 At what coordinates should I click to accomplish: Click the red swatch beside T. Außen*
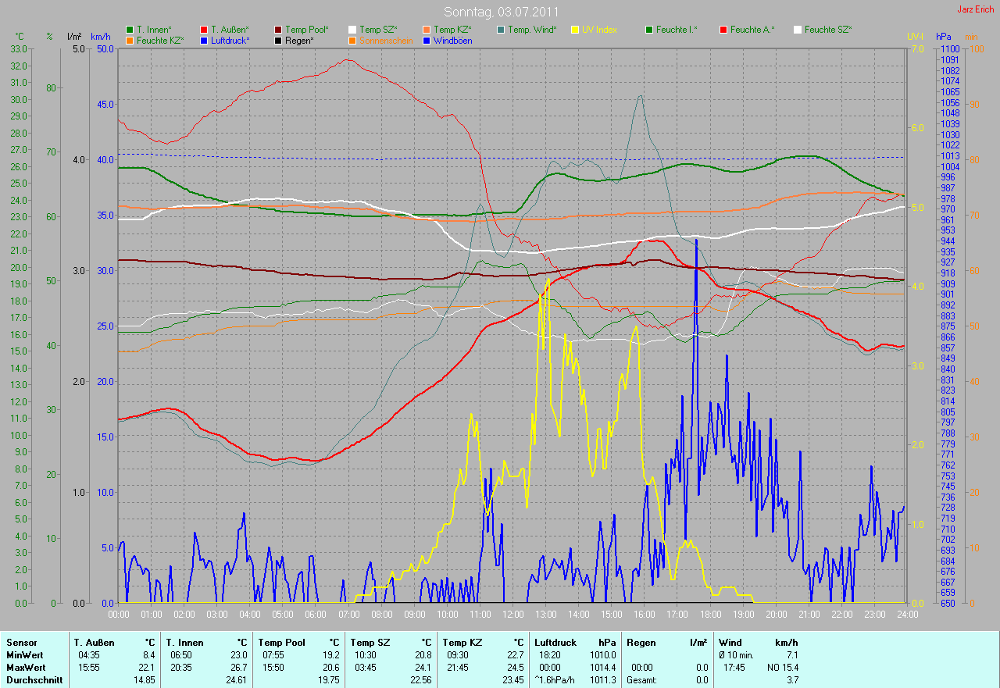coord(204,30)
